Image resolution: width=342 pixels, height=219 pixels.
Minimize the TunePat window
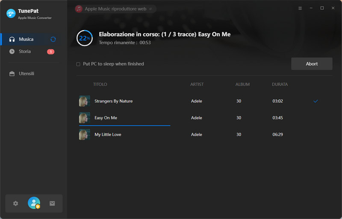311,8
